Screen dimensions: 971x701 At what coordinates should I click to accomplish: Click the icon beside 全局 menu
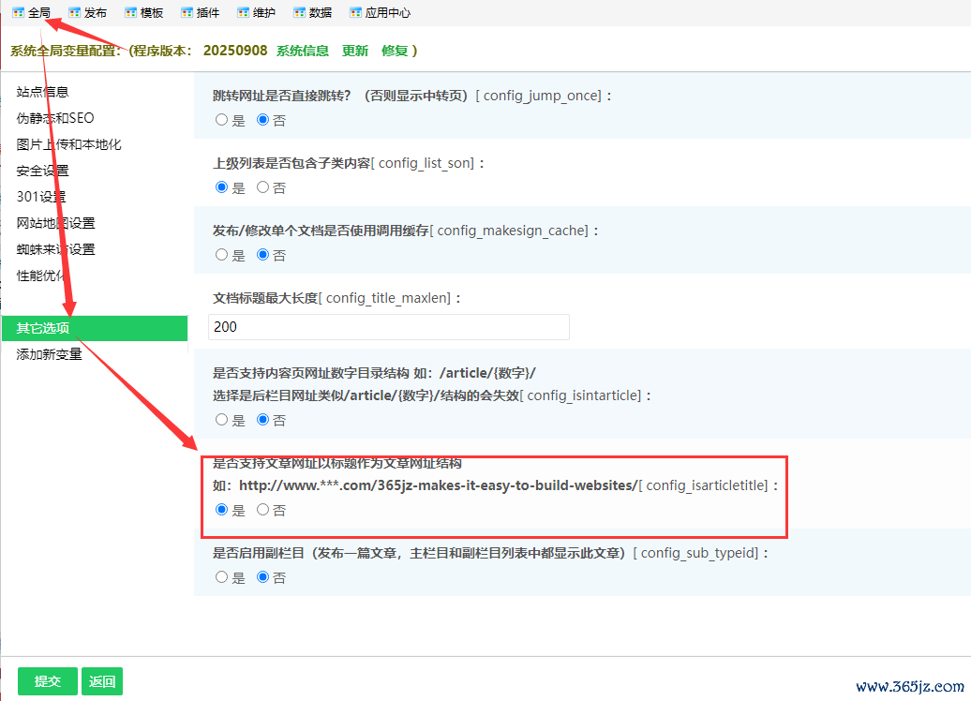pyautogui.click(x=18, y=13)
